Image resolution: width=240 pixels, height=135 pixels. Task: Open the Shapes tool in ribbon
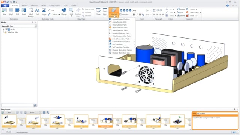pos(64,12)
